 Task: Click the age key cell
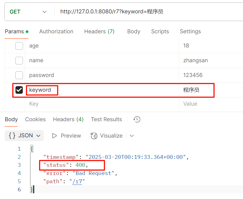[x=102, y=46]
